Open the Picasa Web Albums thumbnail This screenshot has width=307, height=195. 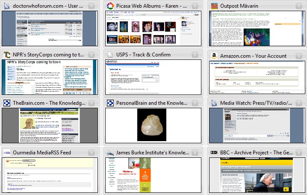[x=153, y=28]
